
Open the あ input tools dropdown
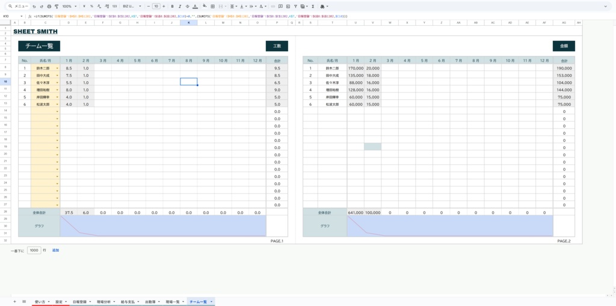324,7
